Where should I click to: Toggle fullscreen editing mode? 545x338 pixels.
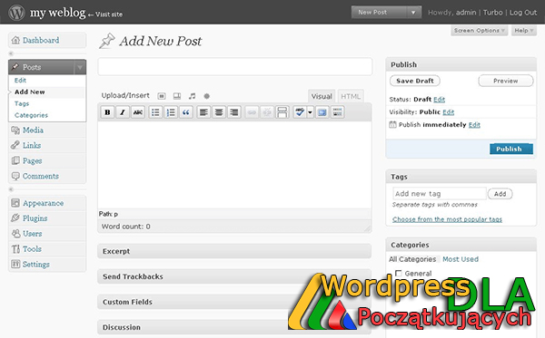tap(322, 112)
